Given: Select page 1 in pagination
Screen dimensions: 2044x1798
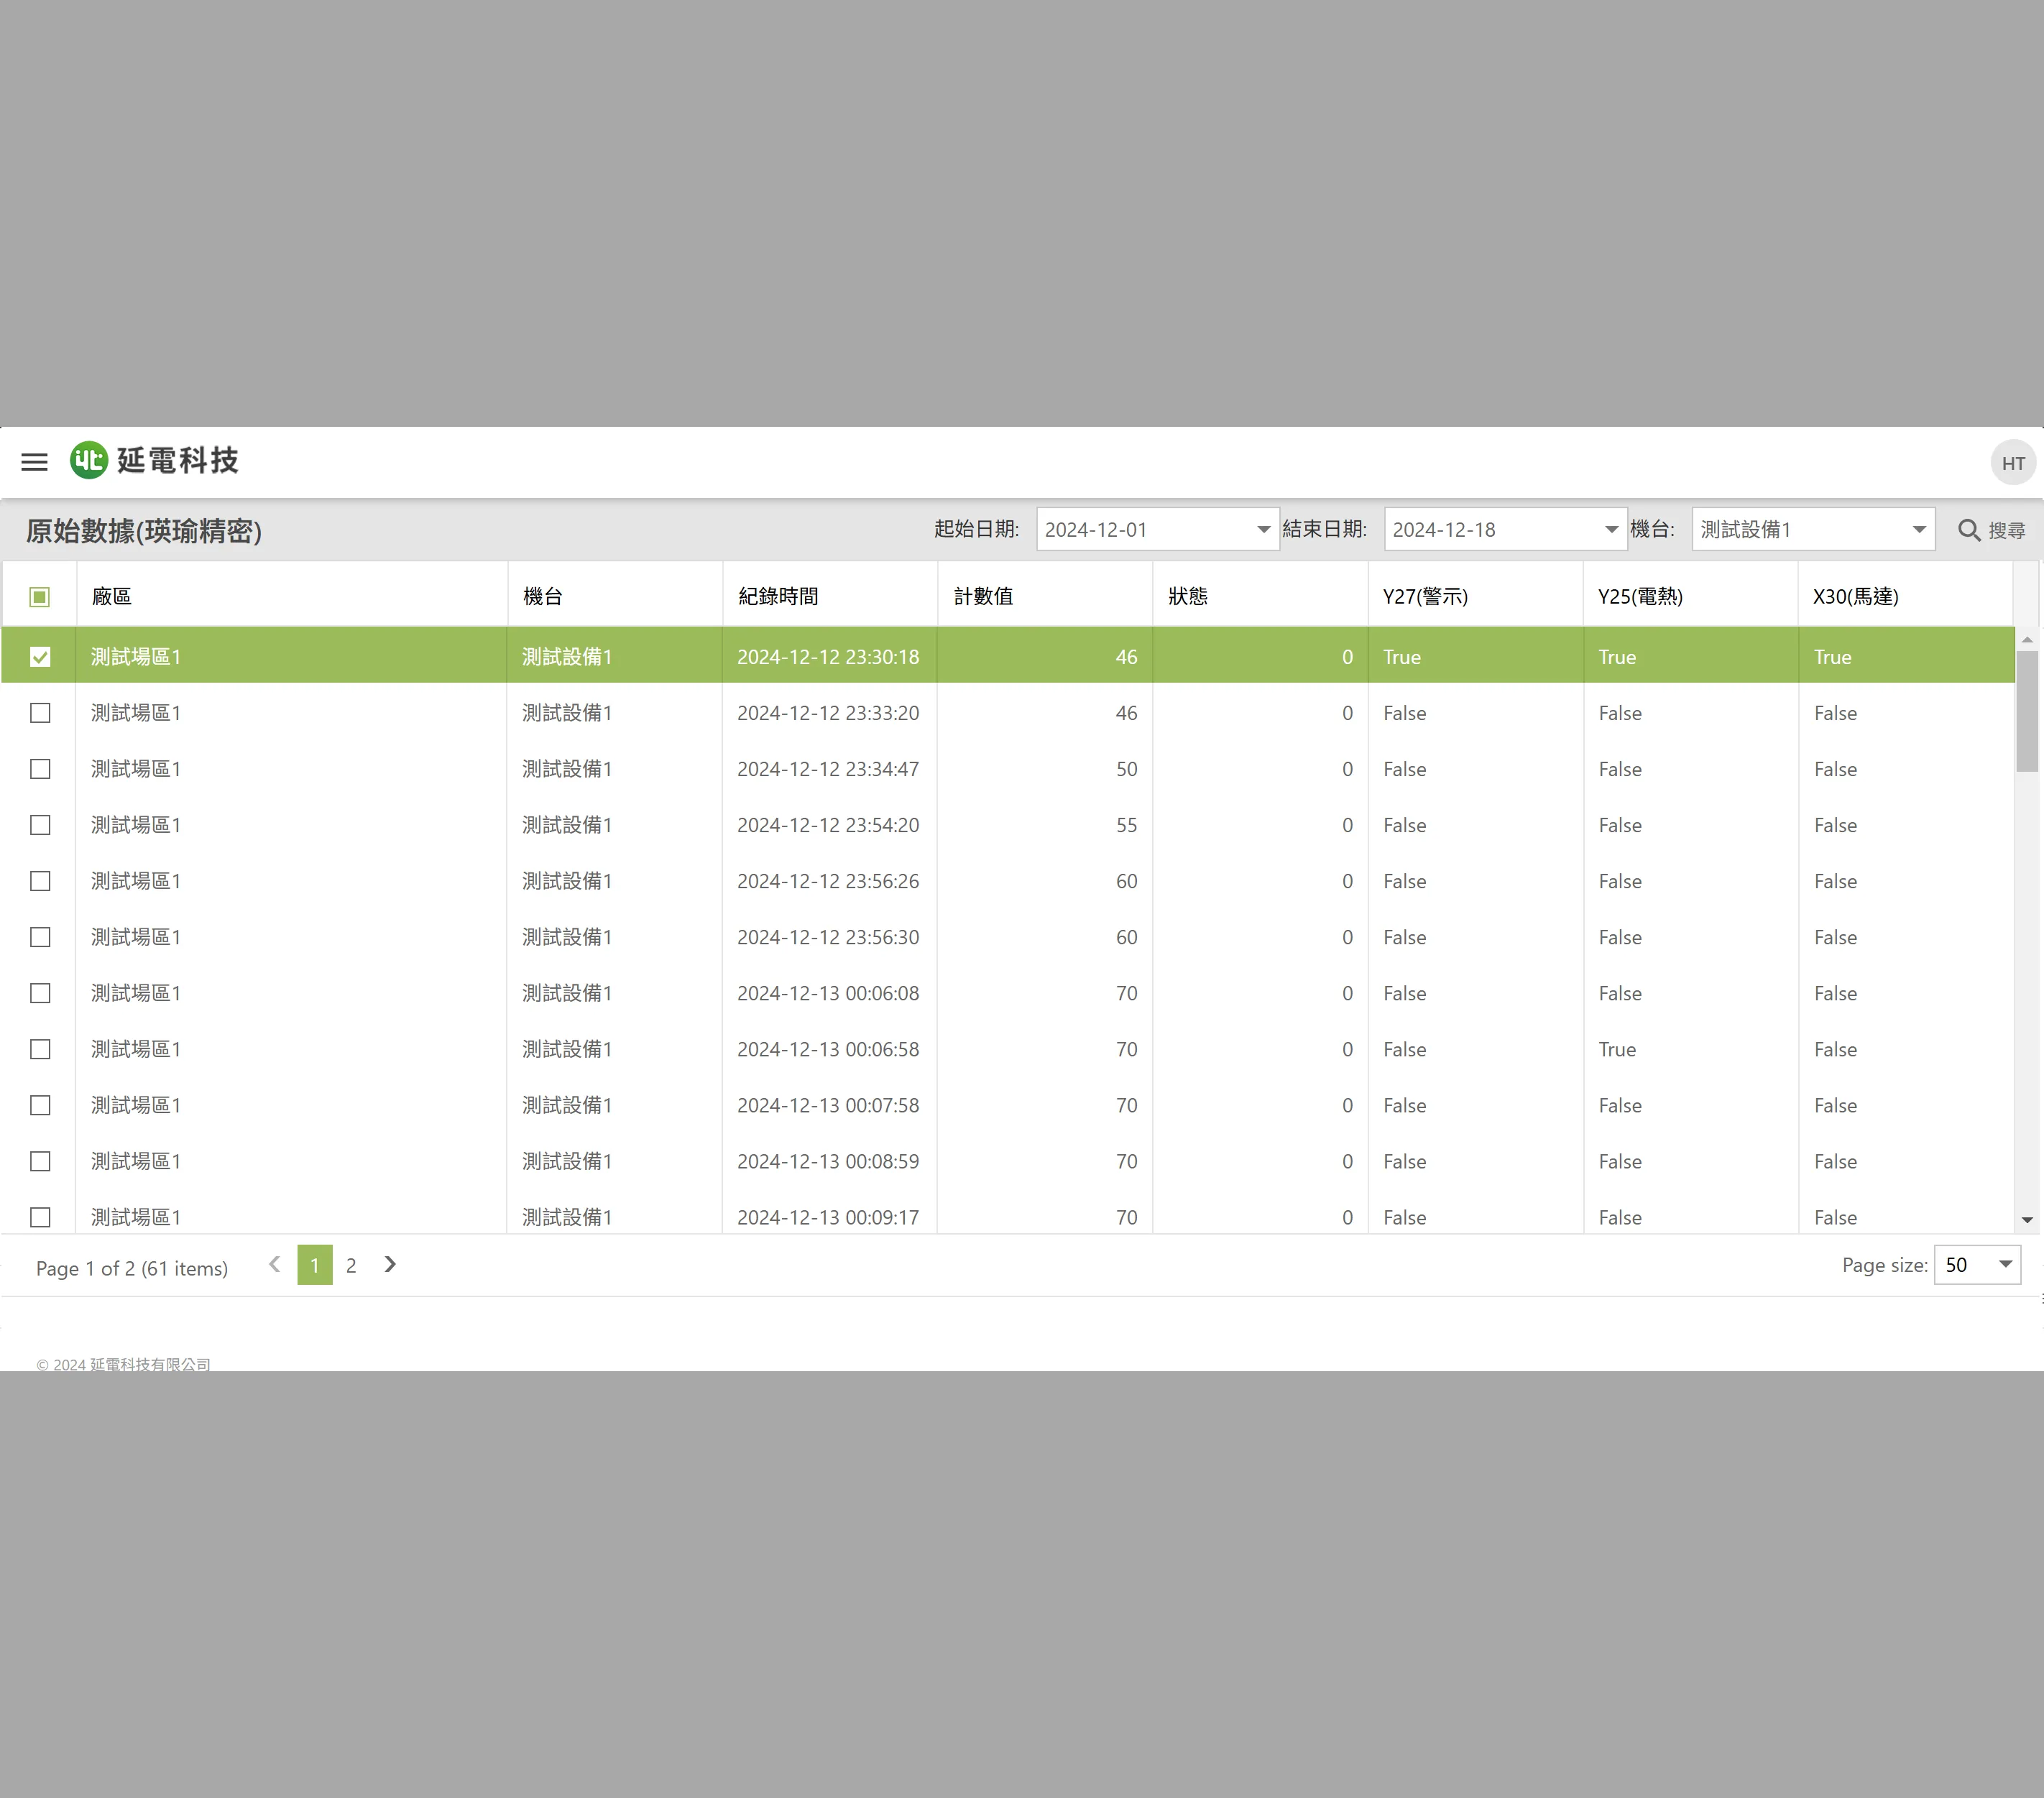Looking at the screenshot, I should [x=315, y=1265].
